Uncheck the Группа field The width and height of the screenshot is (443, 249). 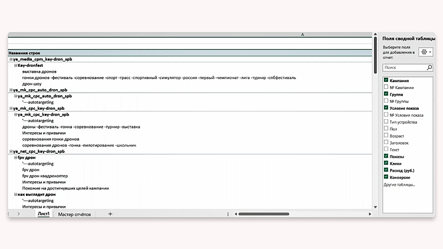point(386,94)
